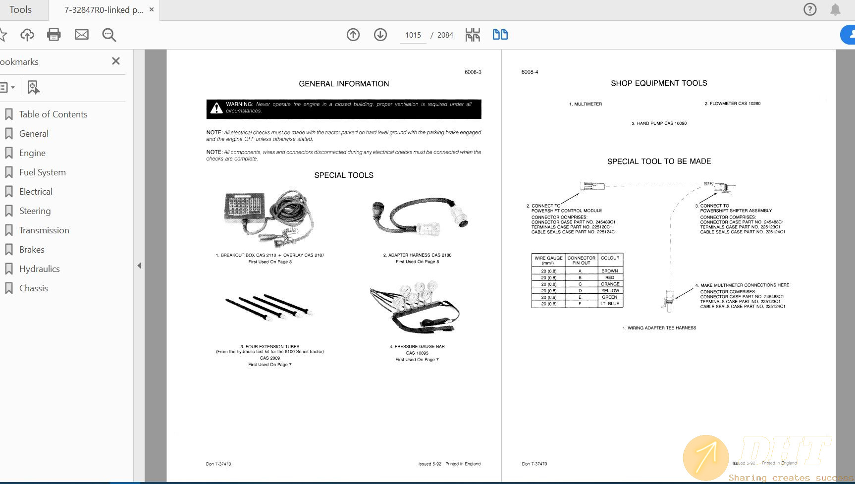Open the help question mark icon
The image size is (855, 484).
[x=810, y=9]
